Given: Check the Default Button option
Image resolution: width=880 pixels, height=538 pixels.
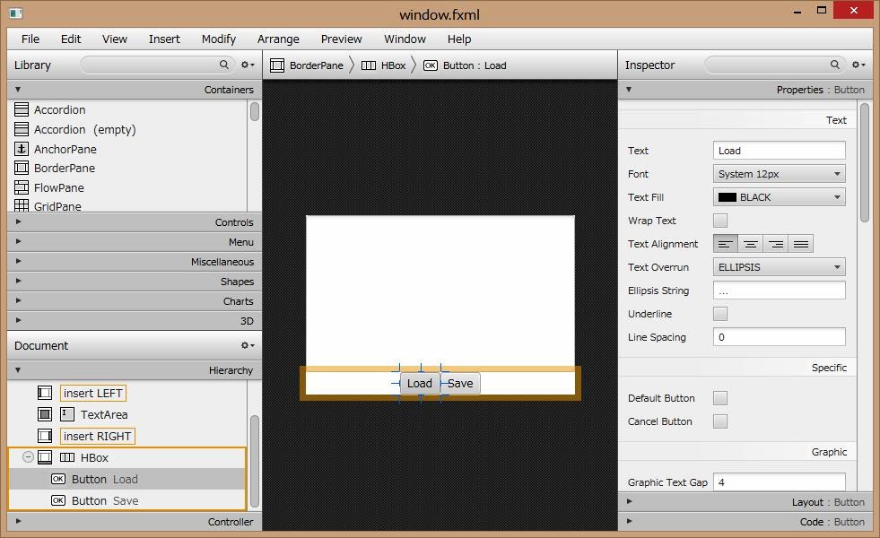Looking at the screenshot, I should point(720,398).
